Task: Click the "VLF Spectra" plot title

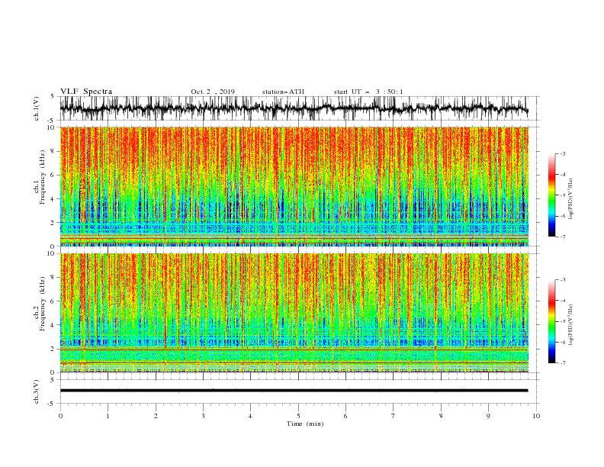Action: (x=86, y=92)
